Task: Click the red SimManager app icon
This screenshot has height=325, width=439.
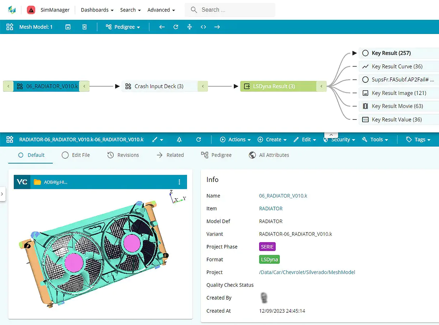Action: (x=31, y=10)
